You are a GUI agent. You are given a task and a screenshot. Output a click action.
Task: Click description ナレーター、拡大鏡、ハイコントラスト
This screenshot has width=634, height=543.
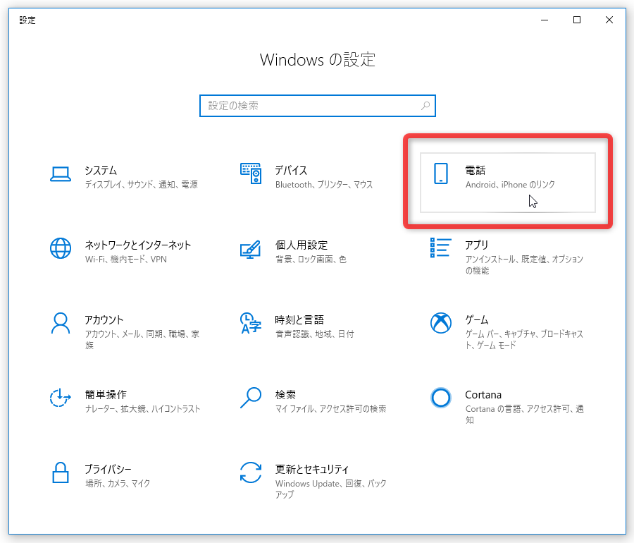point(142,409)
